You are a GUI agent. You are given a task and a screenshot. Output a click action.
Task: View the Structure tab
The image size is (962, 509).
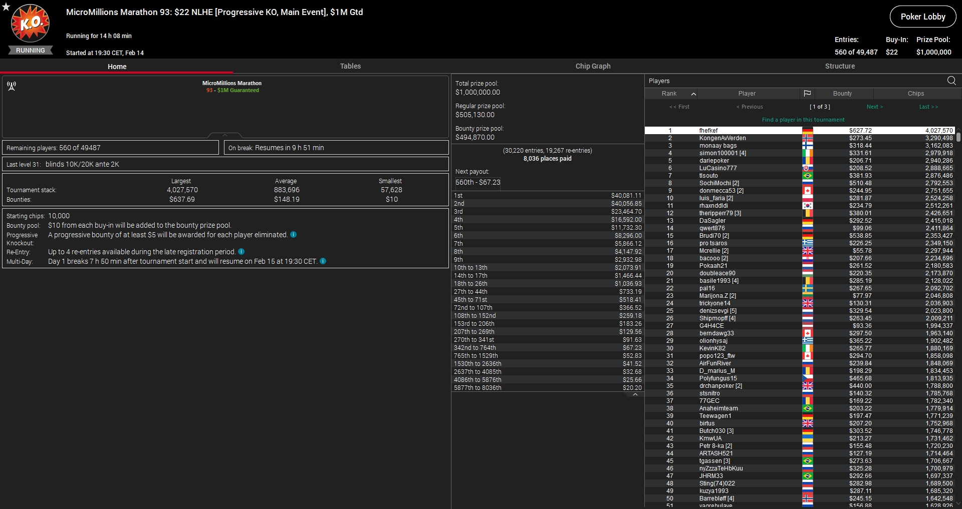[x=840, y=66]
